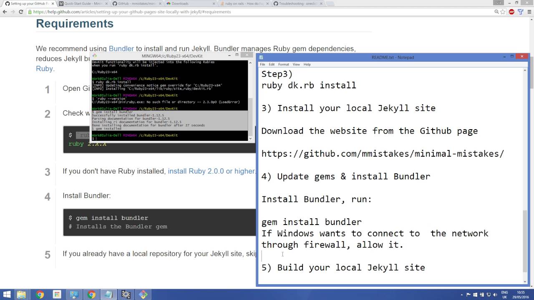Open the monitor app icon on taskbar
The height and width of the screenshot is (300, 534).
point(74,295)
